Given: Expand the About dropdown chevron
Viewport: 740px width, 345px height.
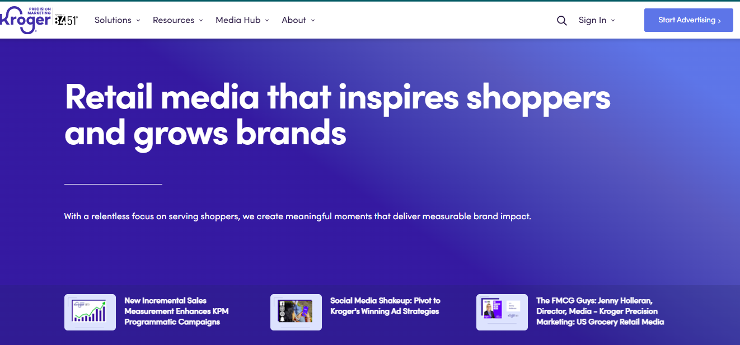Looking at the screenshot, I should 313,21.
